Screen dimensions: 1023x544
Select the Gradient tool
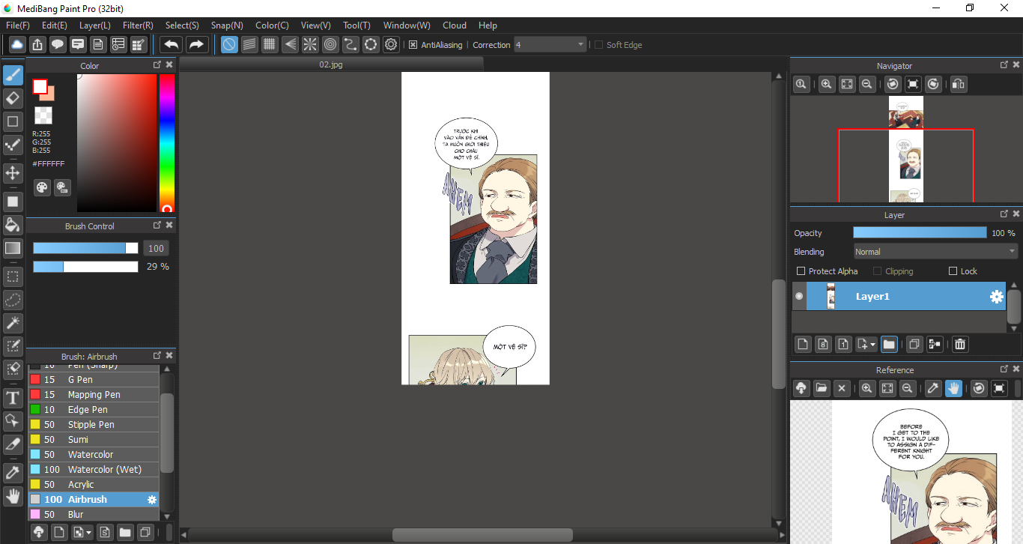13,248
